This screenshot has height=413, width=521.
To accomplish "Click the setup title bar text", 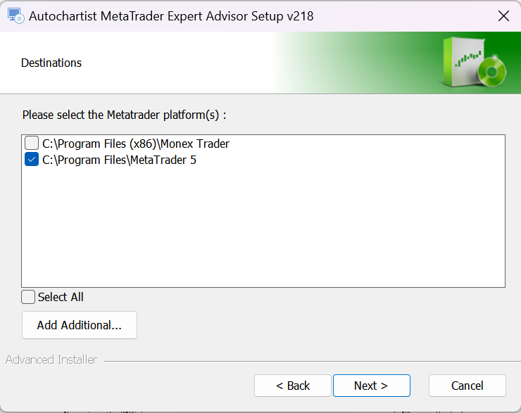I will click(171, 16).
